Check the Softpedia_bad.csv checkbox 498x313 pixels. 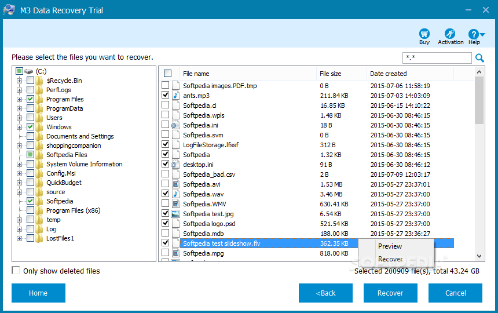click(165, 173)
